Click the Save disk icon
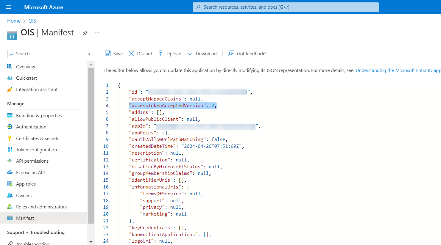Image resolution: width=441 pixels, height=245 pixels. pyautogui.click(x=107, y=54)
